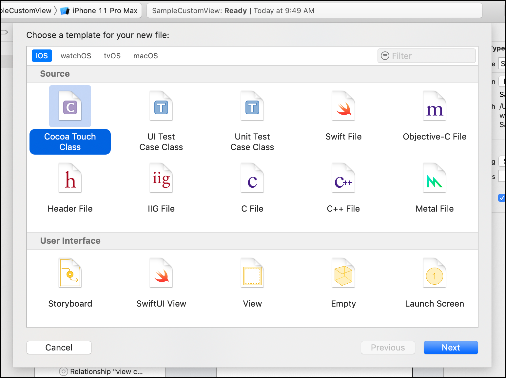Select the Swift File template
Viewport: 506px width, 378px height.
(x=343, y=118)
